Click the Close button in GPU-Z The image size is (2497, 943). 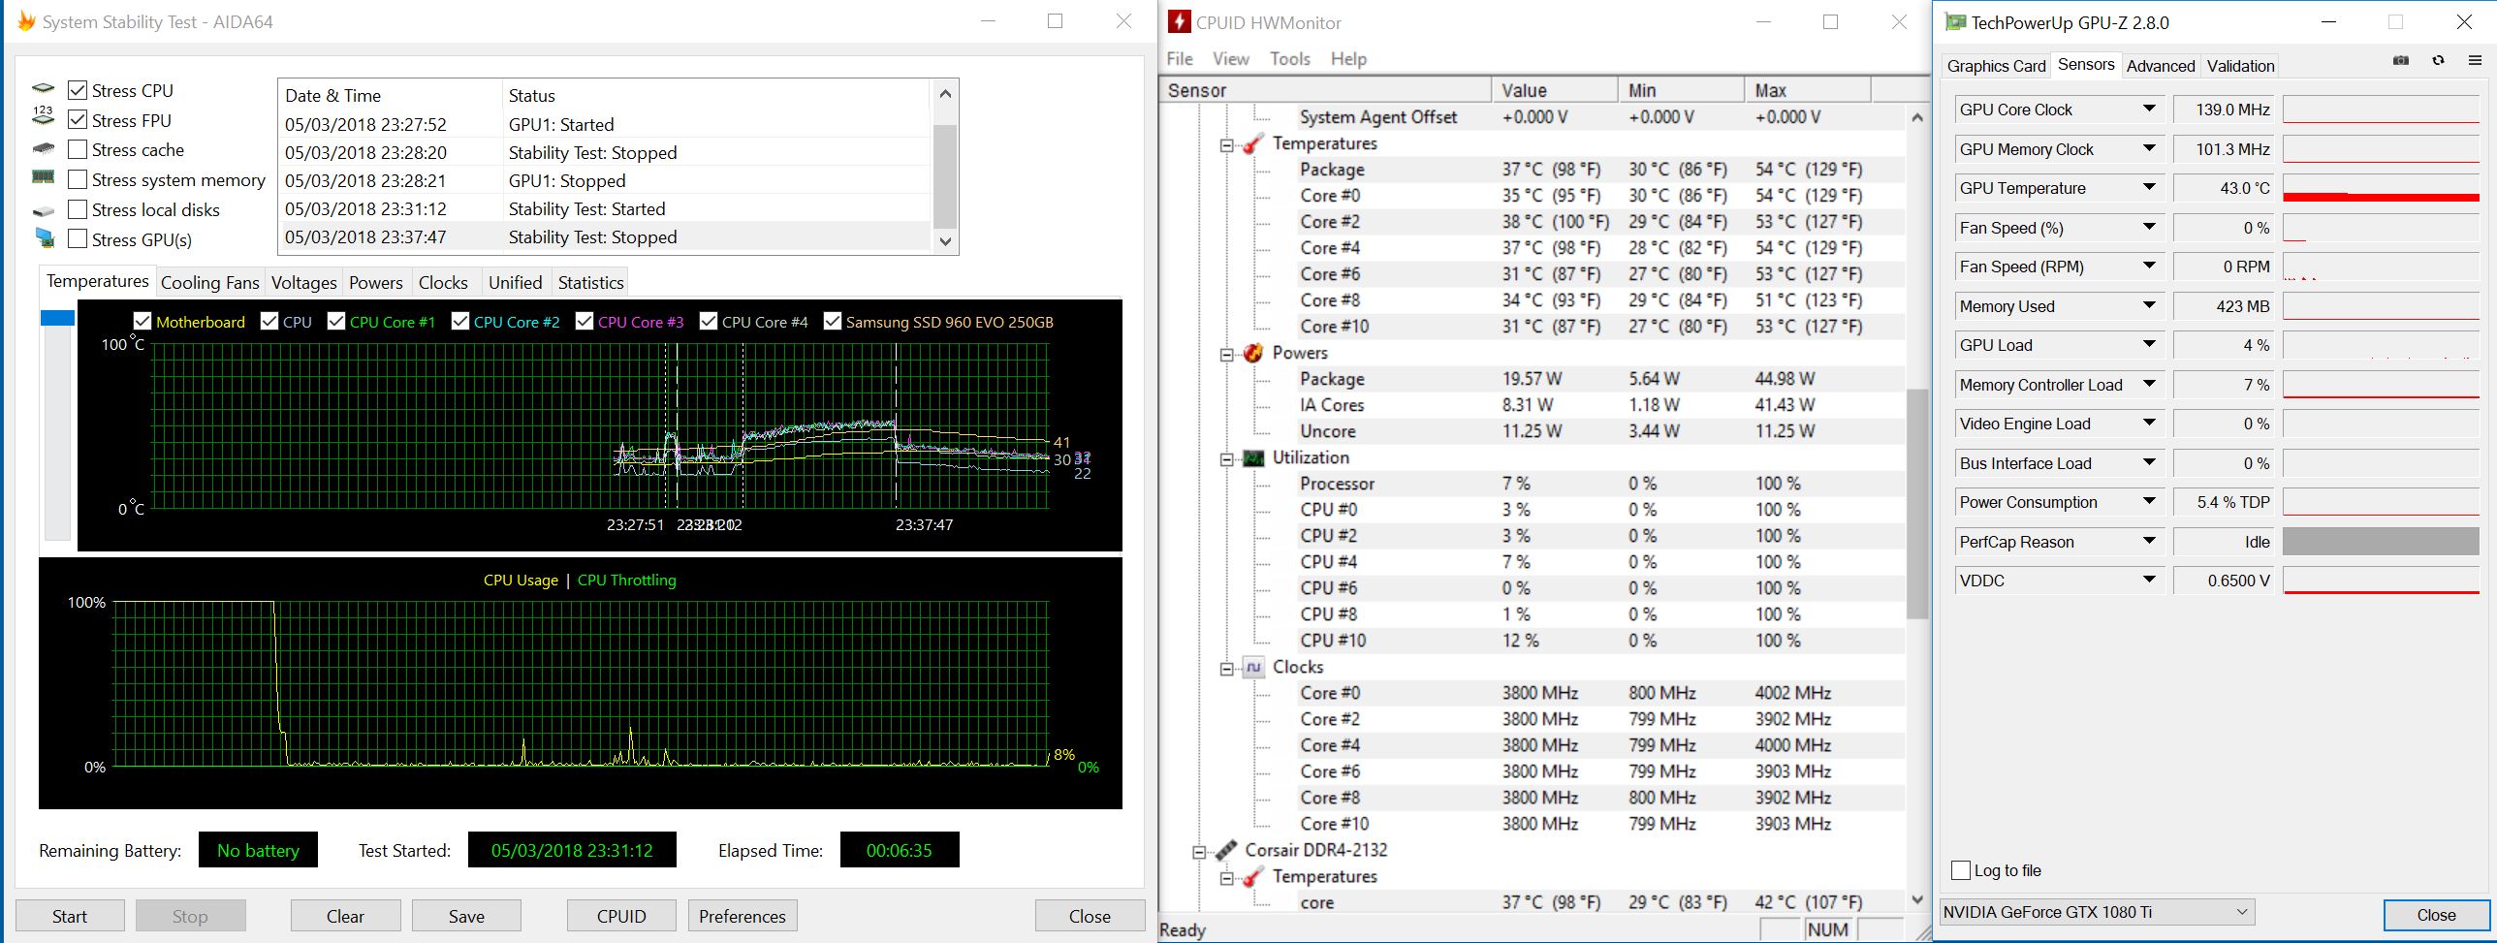[x=2436, y=915]
